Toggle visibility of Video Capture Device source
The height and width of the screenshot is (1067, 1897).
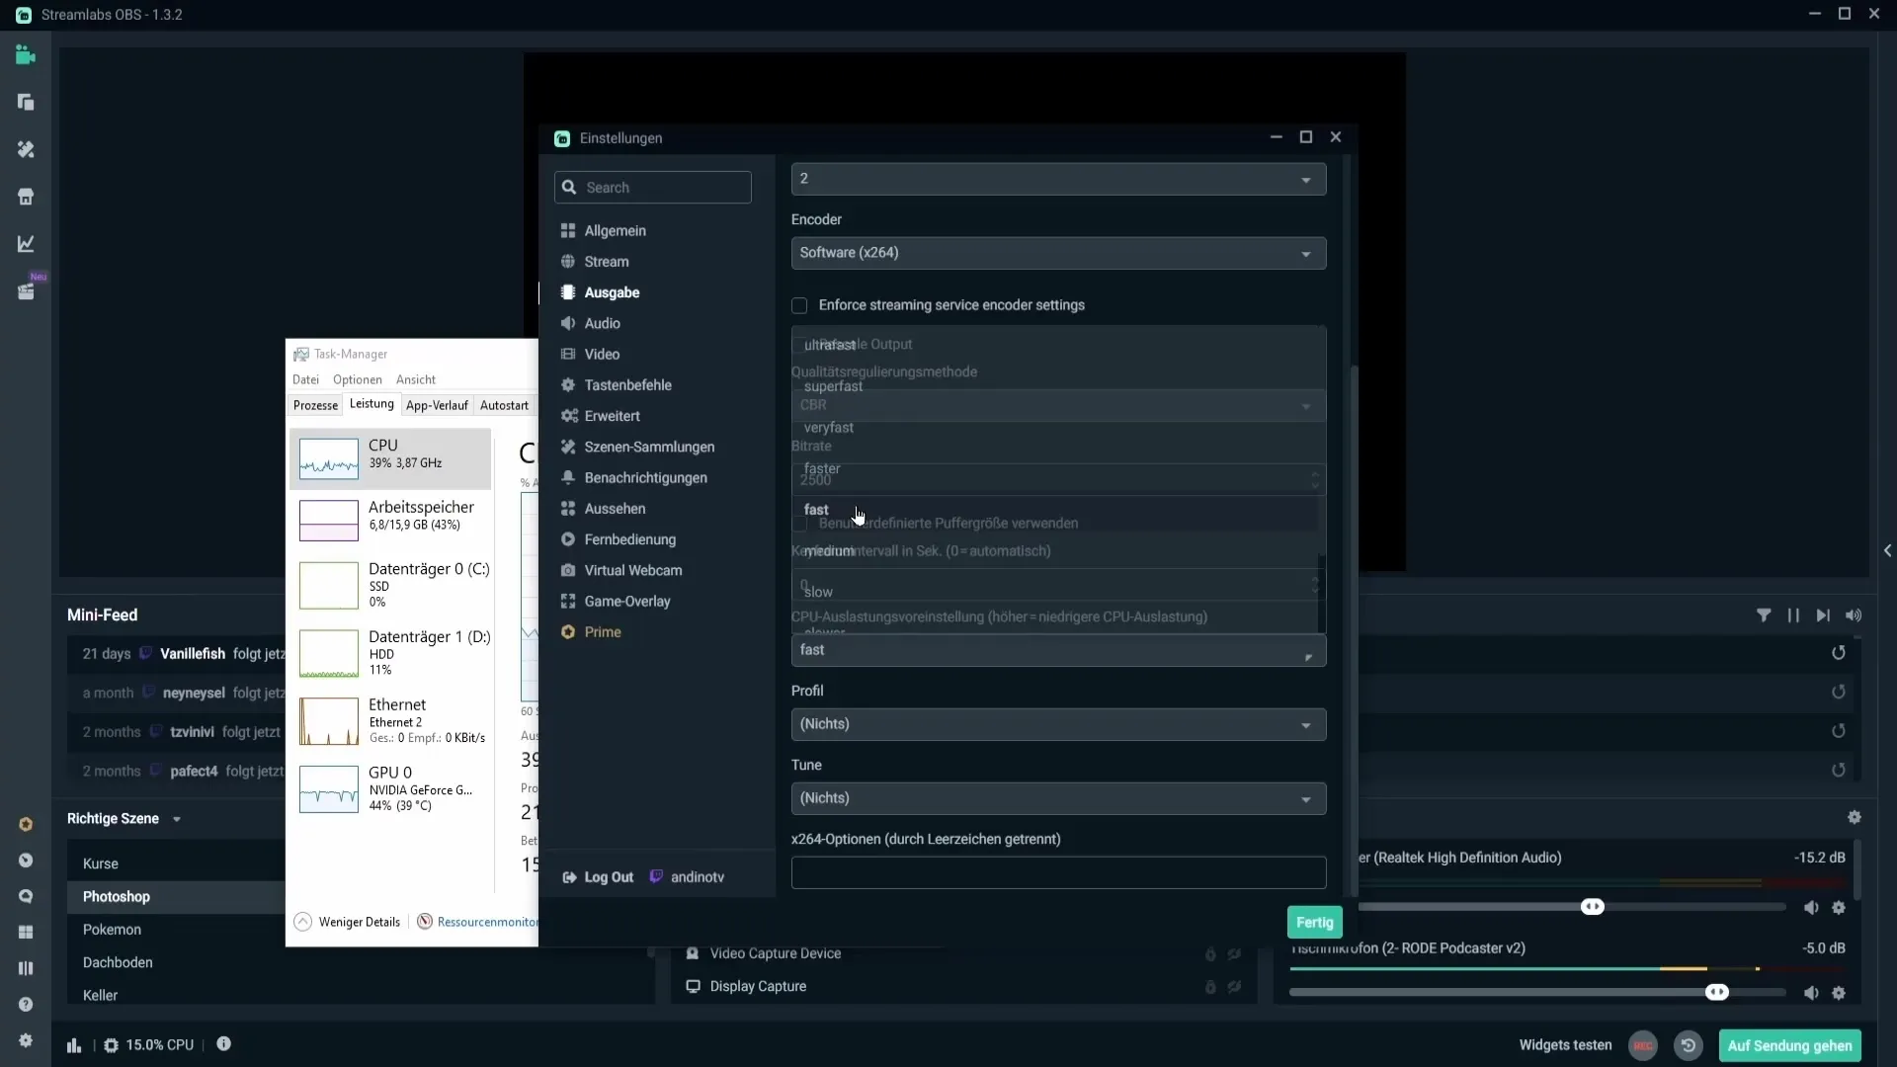1235,954
